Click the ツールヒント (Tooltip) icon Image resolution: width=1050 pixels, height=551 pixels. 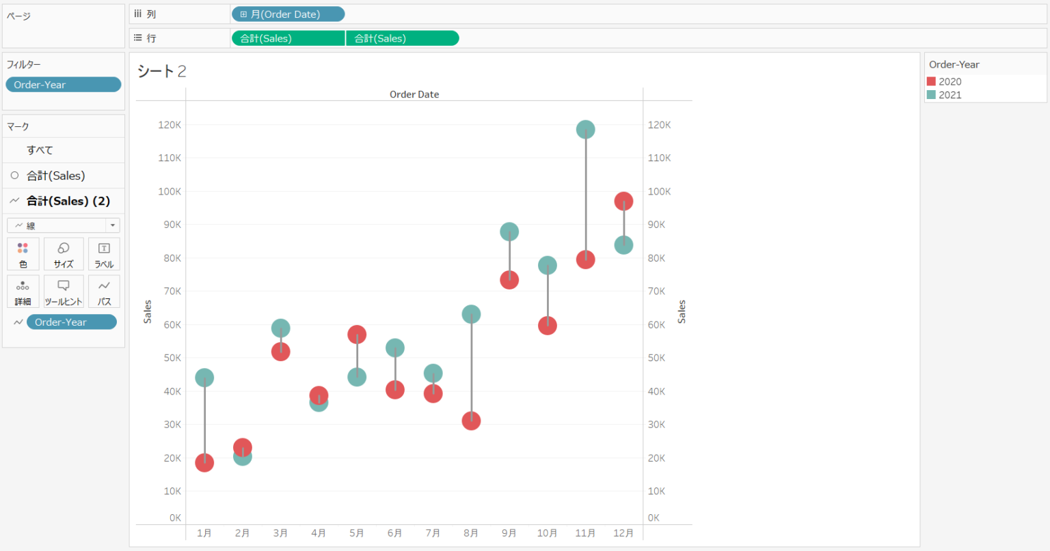coord(63,292)
